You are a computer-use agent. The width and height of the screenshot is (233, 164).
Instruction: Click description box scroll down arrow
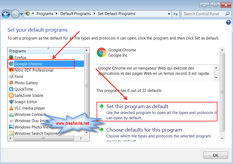[x=216, y=78]
